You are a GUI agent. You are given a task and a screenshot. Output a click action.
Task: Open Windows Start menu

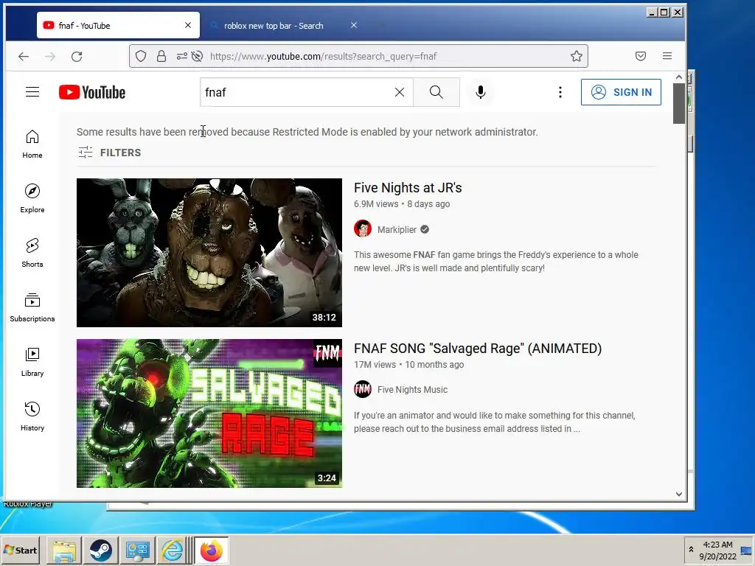[20, 550]
